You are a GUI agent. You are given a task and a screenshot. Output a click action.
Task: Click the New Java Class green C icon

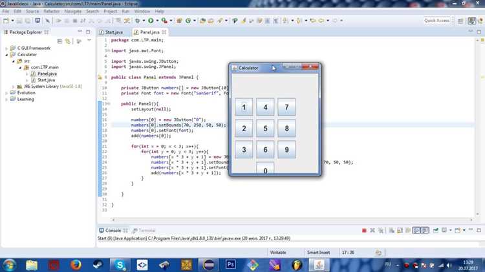tap(188, 21)
